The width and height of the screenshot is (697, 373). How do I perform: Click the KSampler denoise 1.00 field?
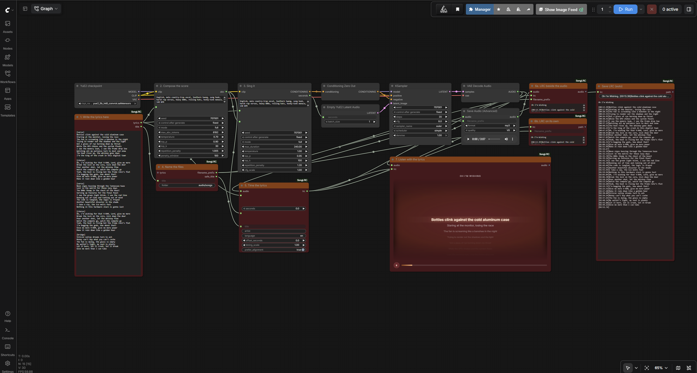421,135
